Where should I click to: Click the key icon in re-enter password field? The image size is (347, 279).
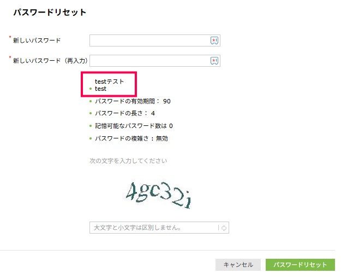(214, 61)
